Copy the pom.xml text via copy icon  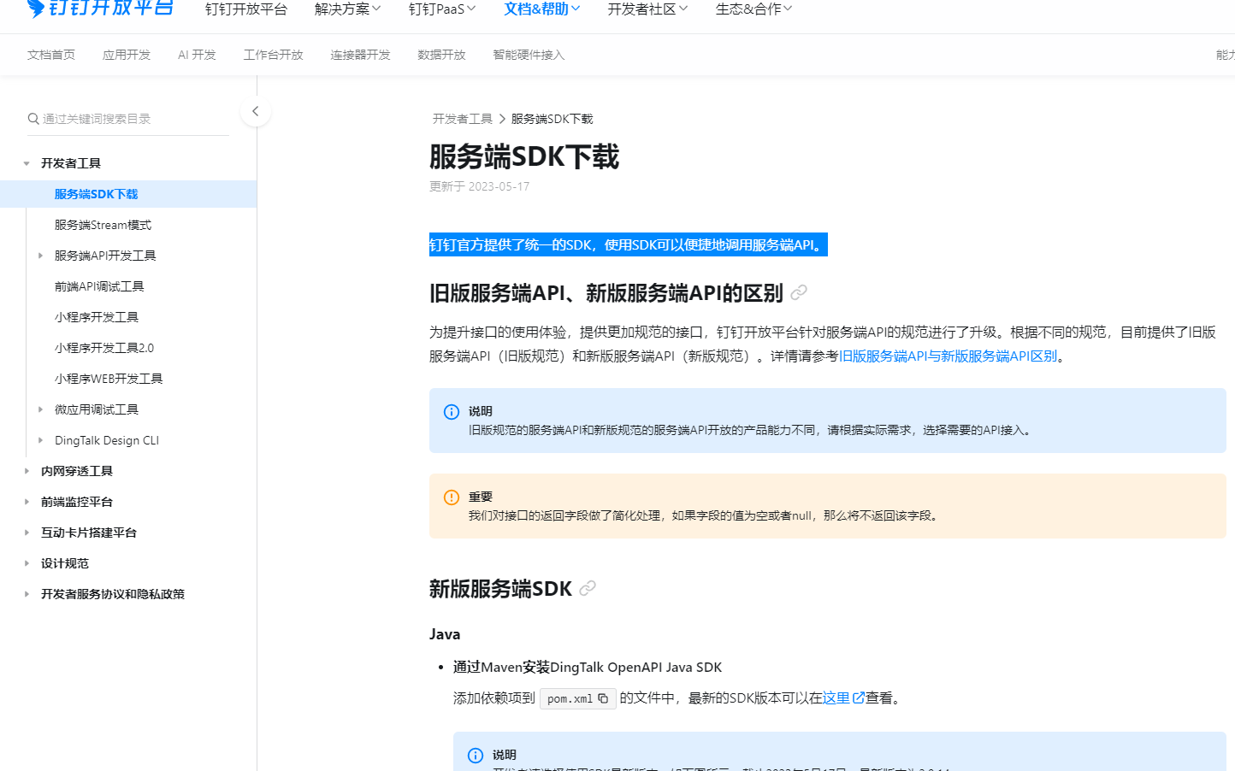[603, 698]
